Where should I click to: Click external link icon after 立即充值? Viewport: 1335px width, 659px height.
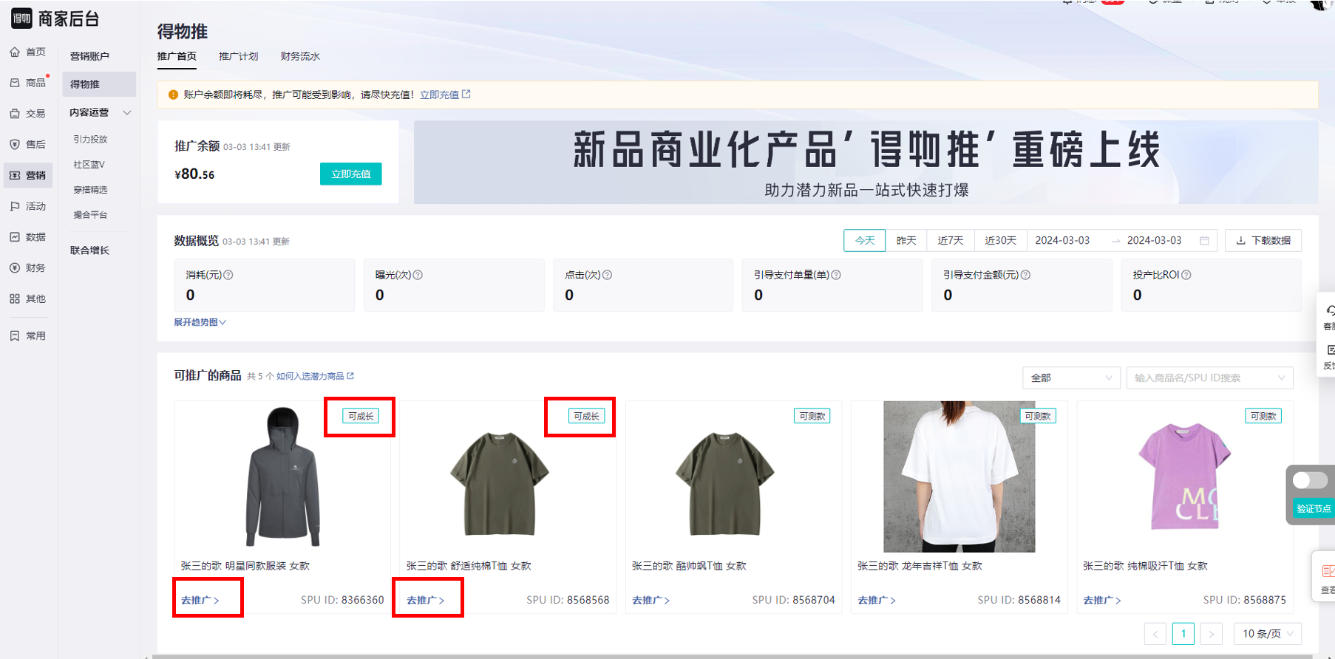pos(466,94)
